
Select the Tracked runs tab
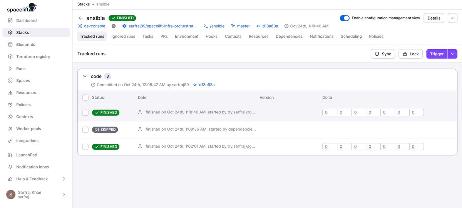pyautogui.click(x=92, y=37)
